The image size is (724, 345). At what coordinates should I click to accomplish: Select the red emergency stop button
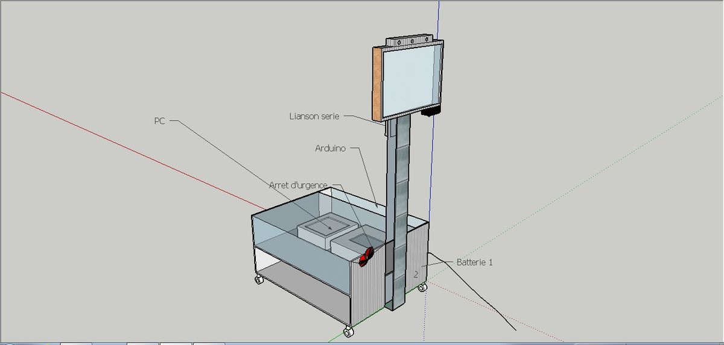pos(367,256)
